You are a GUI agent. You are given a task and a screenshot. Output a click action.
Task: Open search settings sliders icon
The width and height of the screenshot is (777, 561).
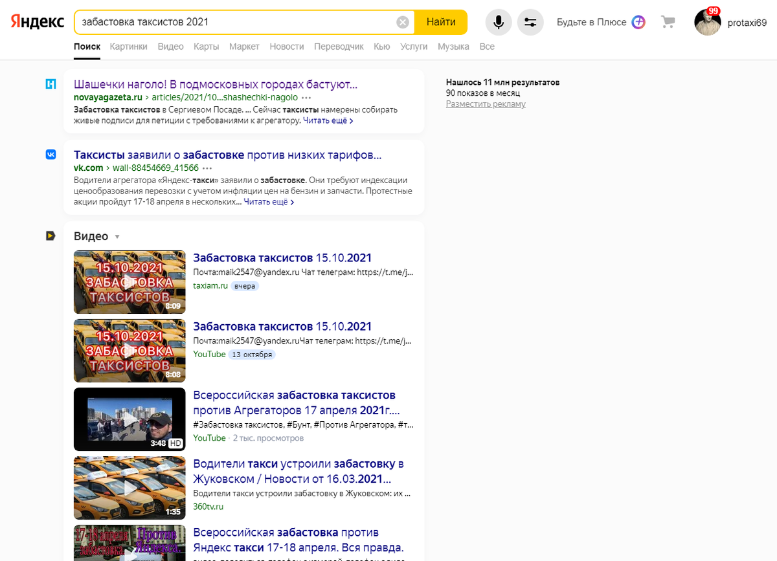(530, 22)
